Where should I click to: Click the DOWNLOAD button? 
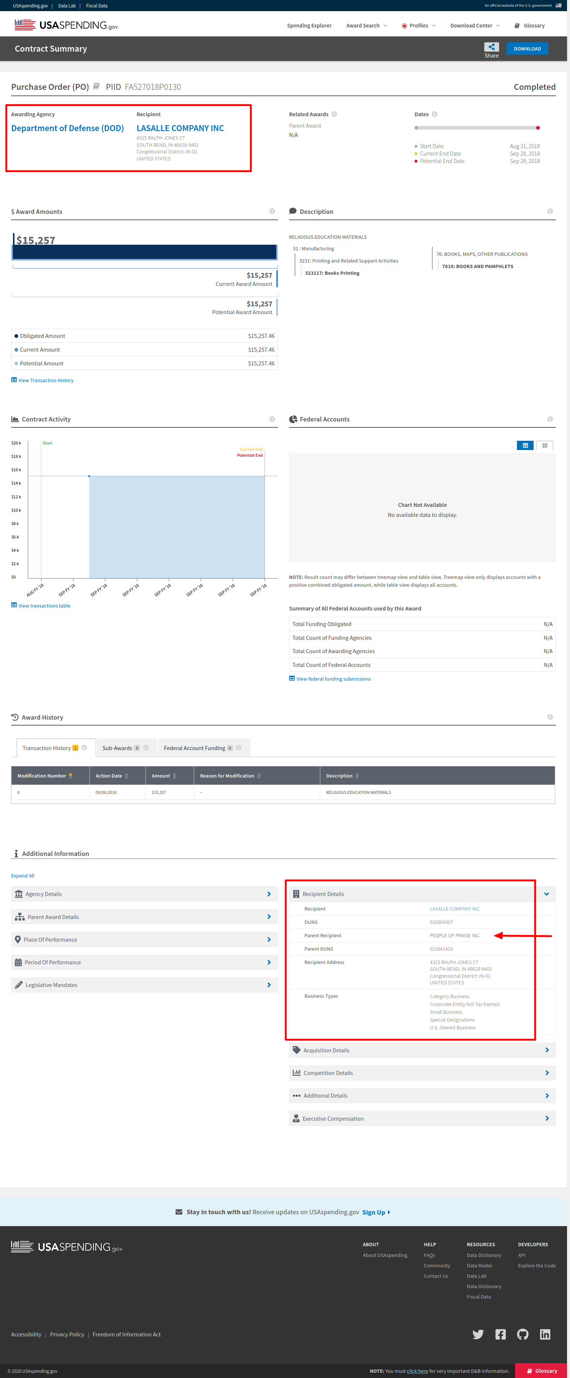(527, 49)
